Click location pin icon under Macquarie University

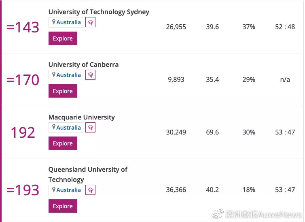[x=53, y=128]
